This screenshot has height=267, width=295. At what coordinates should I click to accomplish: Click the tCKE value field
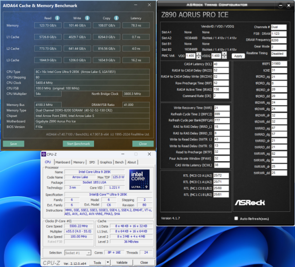[279, 70]
